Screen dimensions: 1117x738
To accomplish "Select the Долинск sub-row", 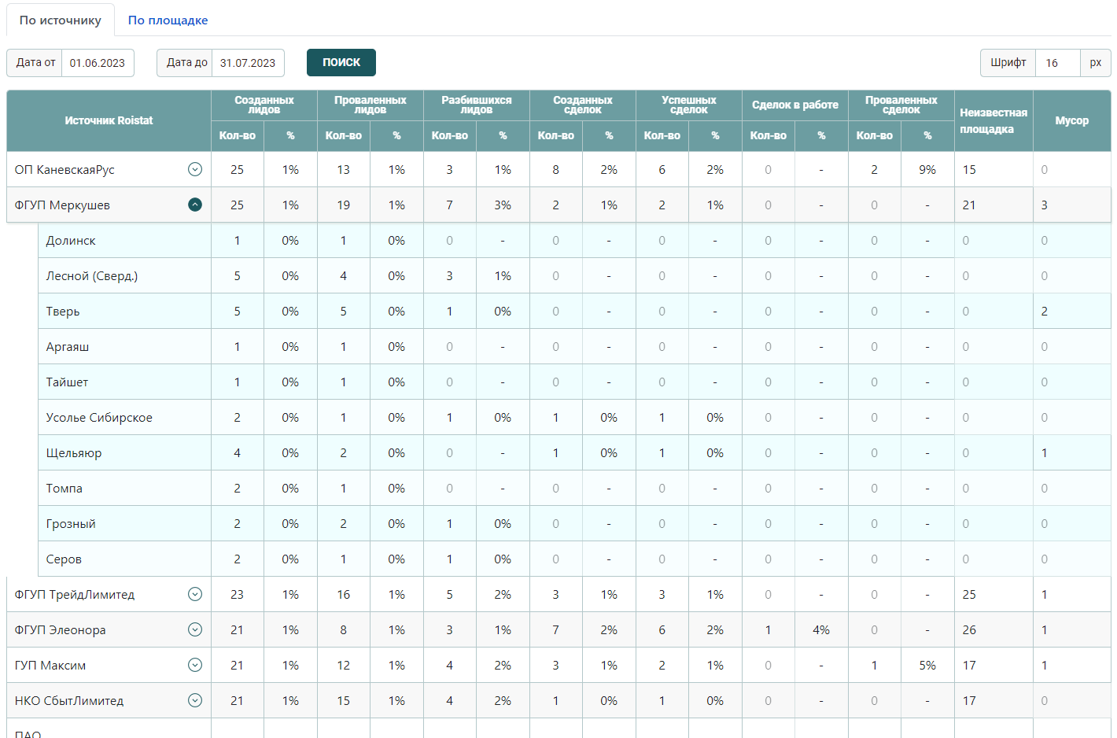I will click(71, 241).
